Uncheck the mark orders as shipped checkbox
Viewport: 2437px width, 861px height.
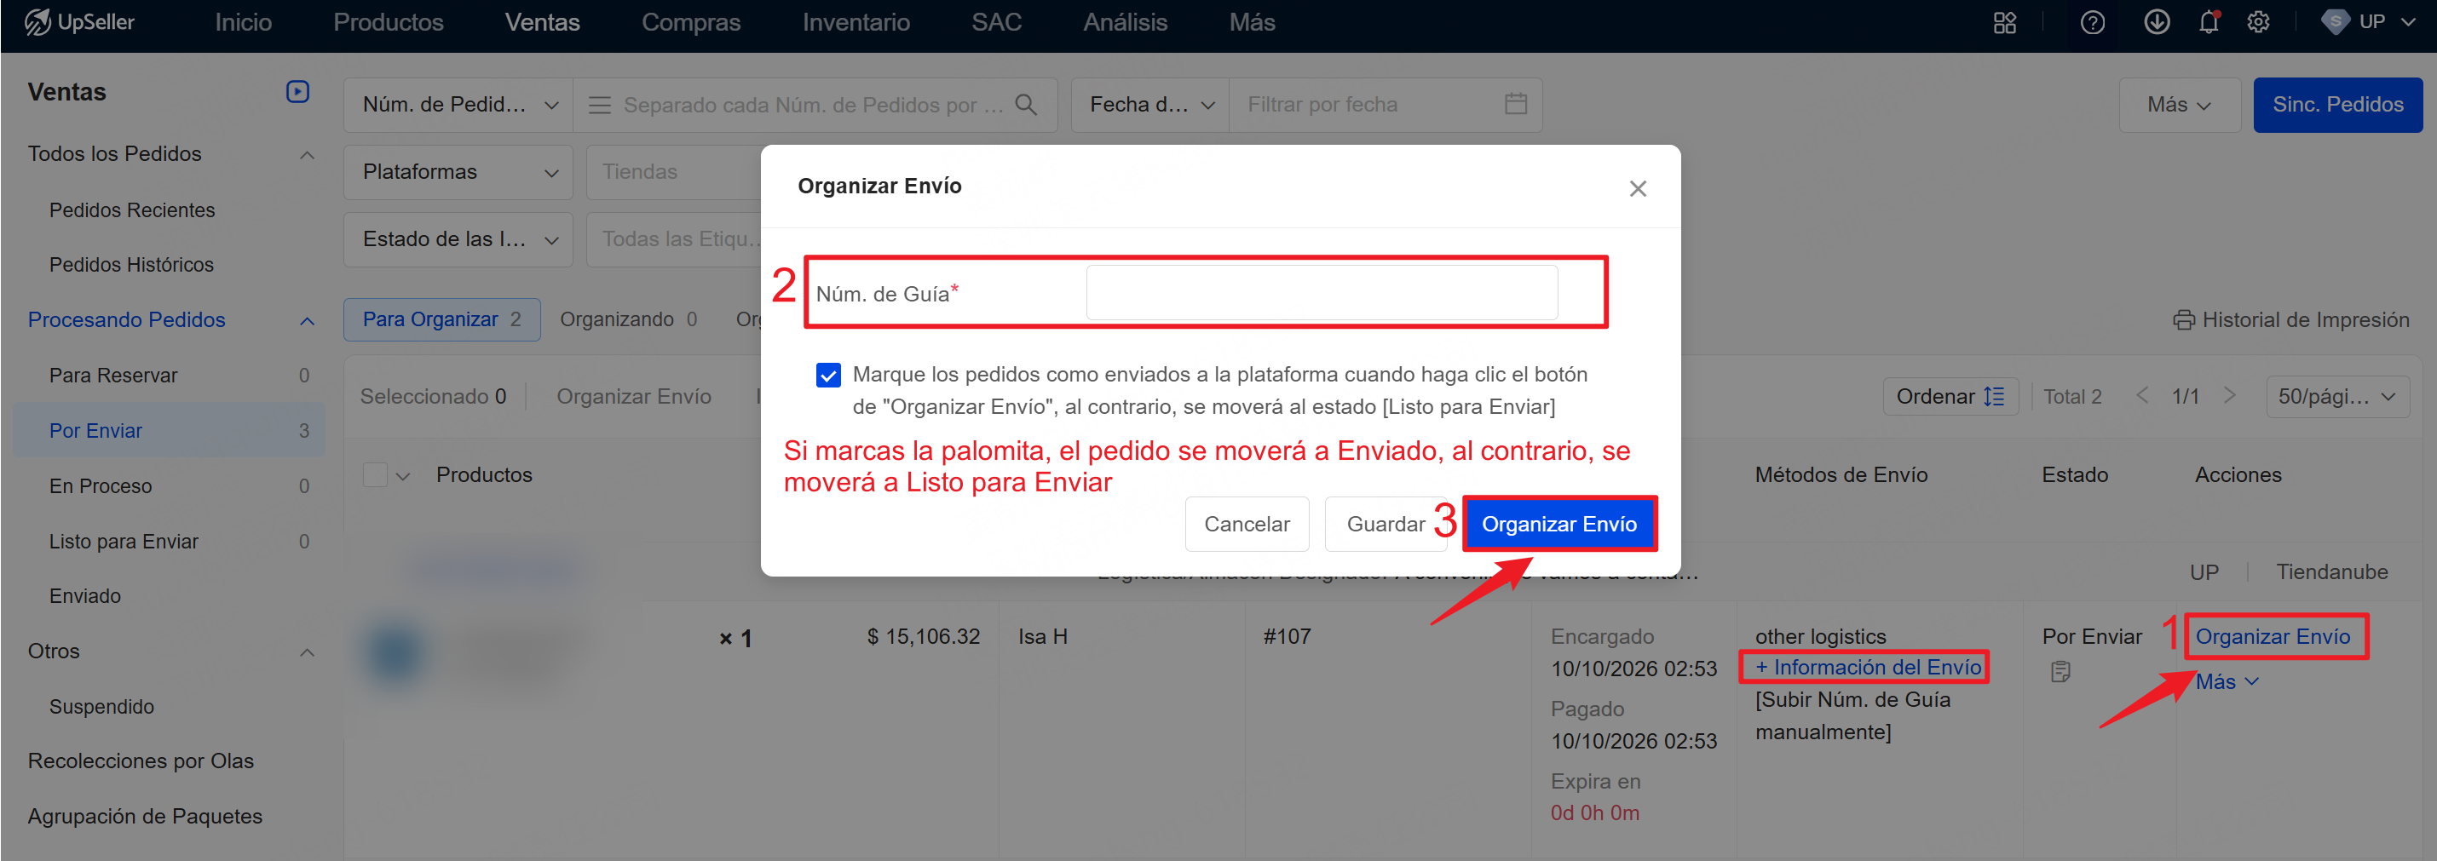pyautogui.click(x=827, y=376)
